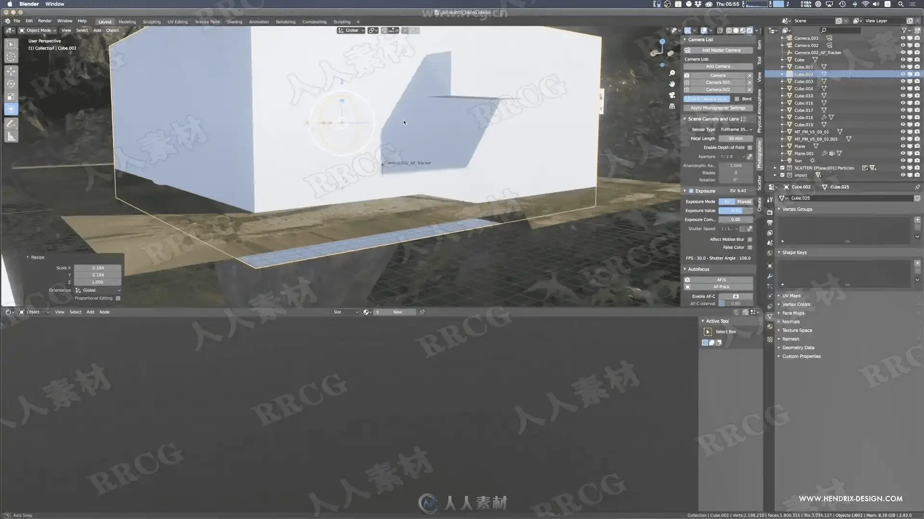Switch to the Shading workspace tab

pos(234,22)
